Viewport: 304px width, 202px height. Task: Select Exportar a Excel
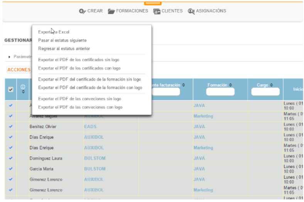[54, 32]
